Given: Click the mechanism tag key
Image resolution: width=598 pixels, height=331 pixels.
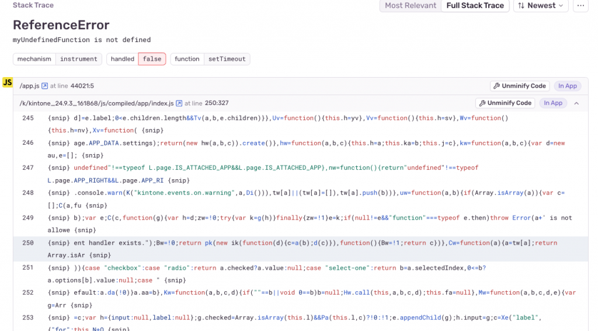Looking at the screenshot, I should pyautogui.click(x=34, y=59).
